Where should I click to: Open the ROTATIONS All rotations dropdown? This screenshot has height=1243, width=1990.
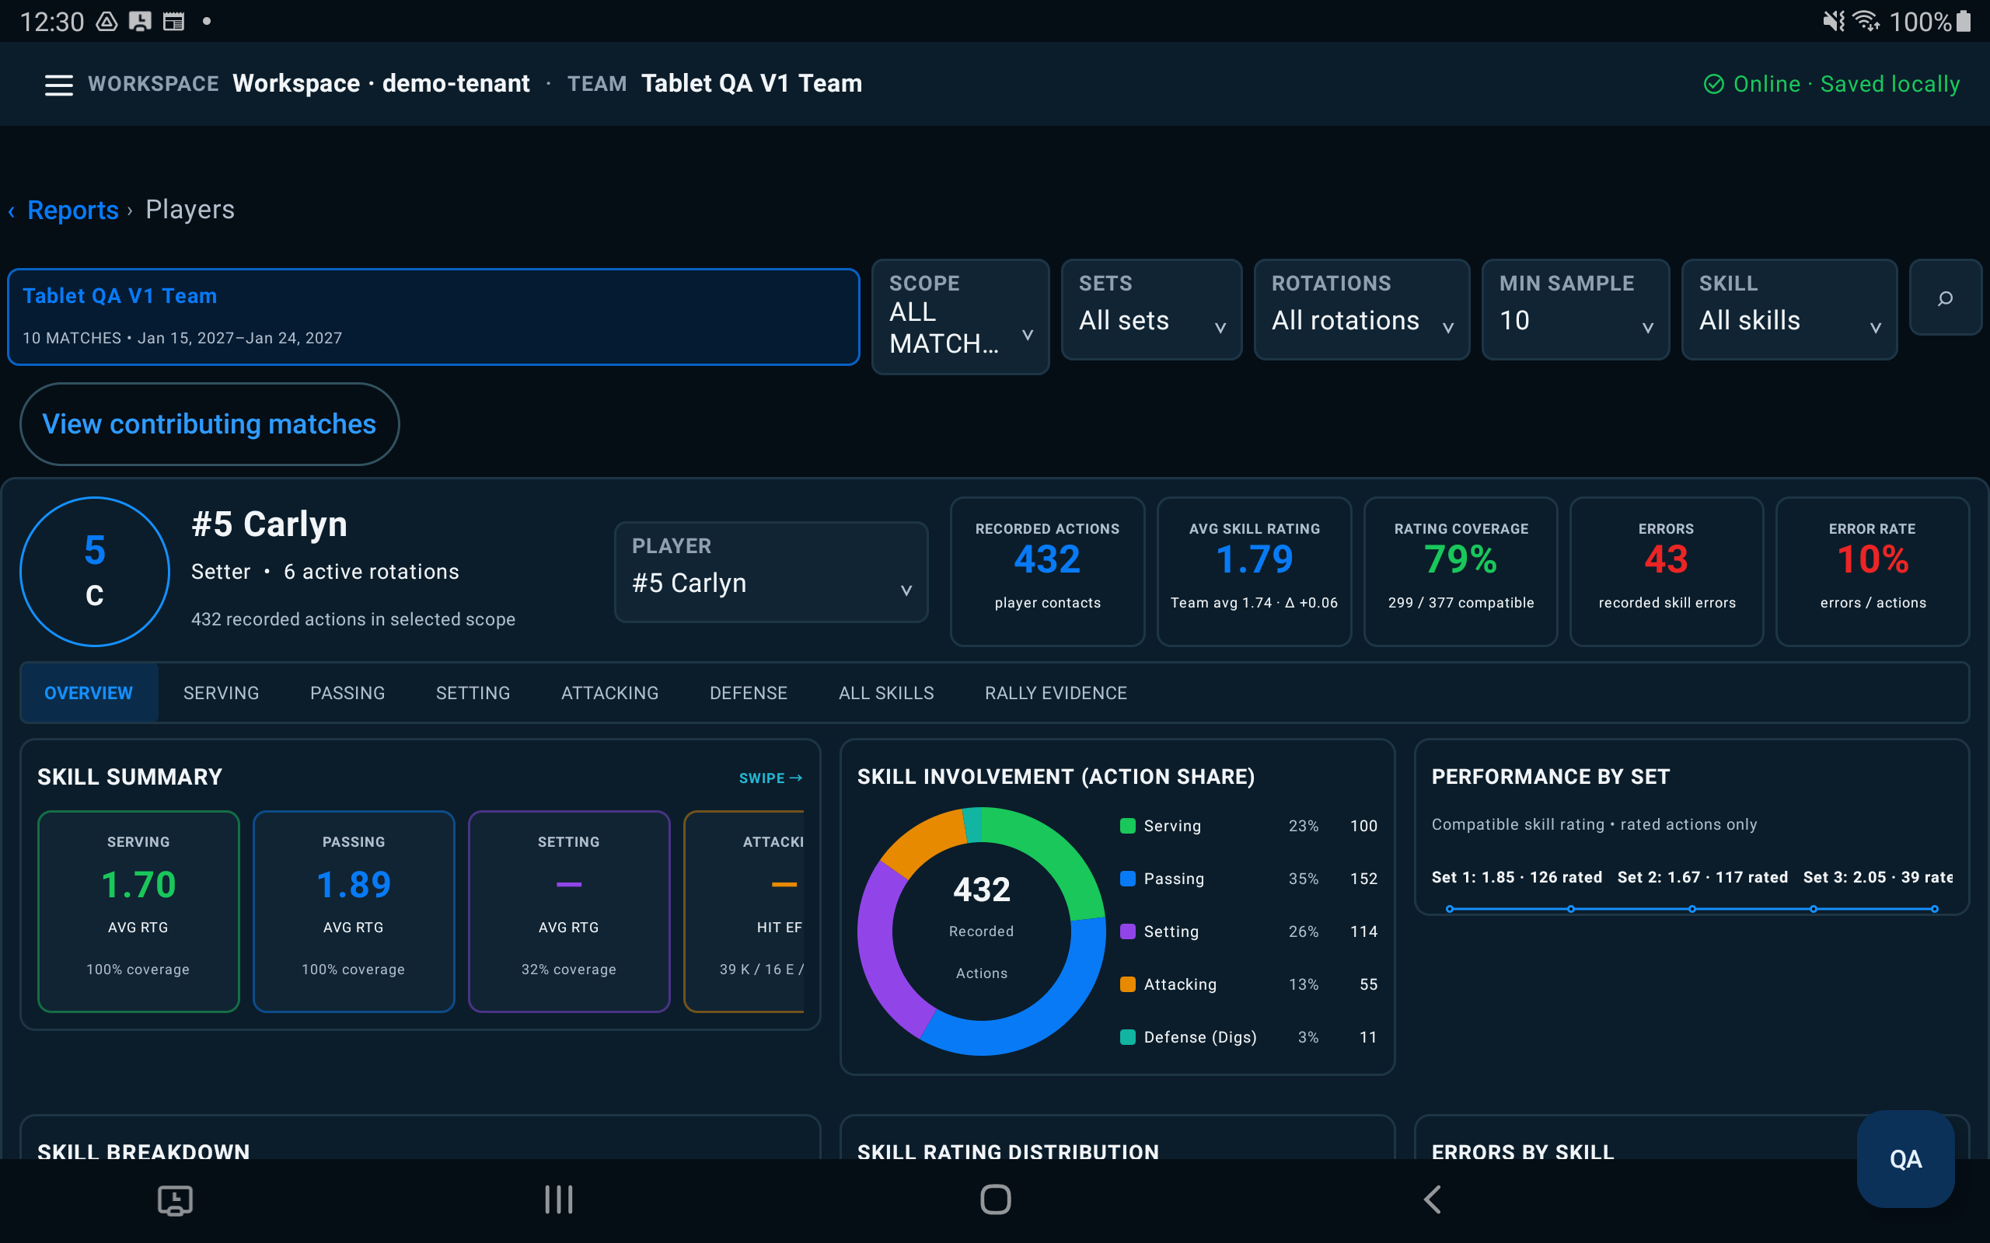click(x=1362, y=310)
